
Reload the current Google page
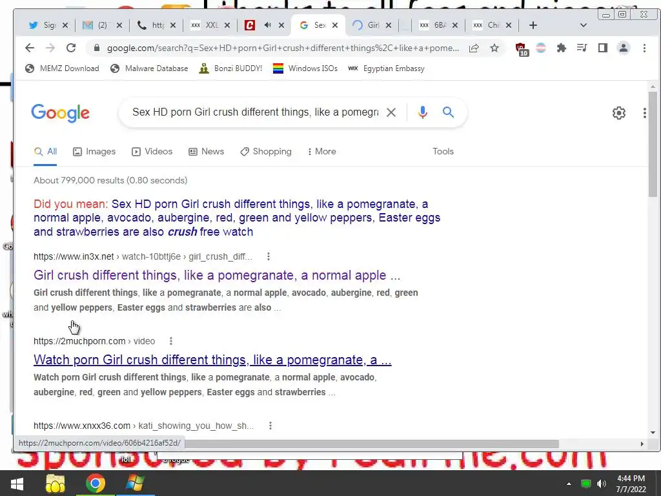pyautogui.click(x=71, y=48)
